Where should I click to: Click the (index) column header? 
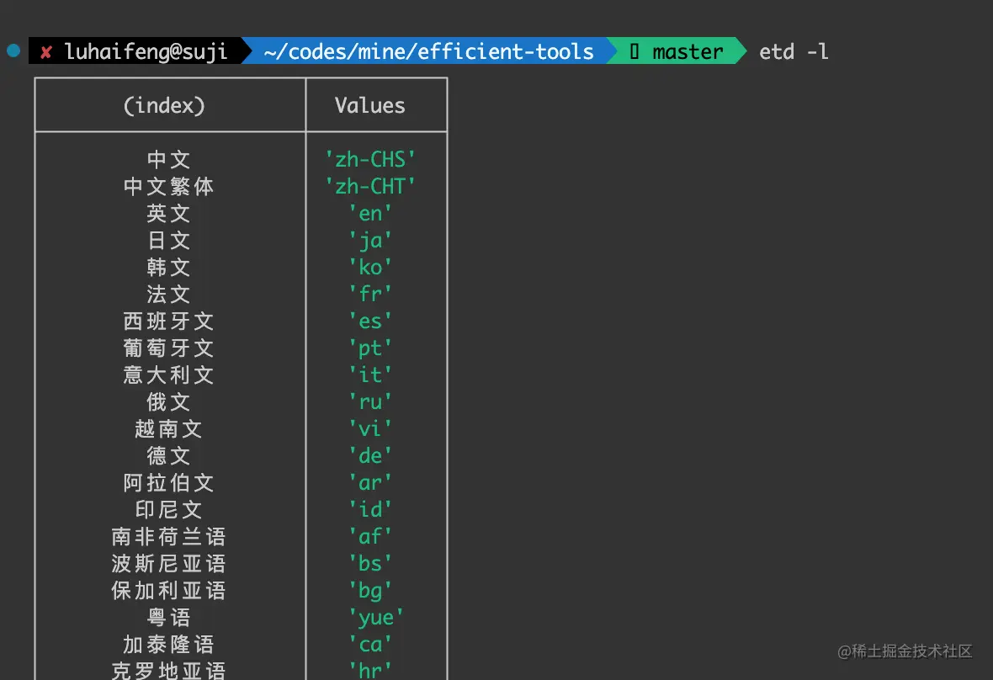(x=164, y=105)
